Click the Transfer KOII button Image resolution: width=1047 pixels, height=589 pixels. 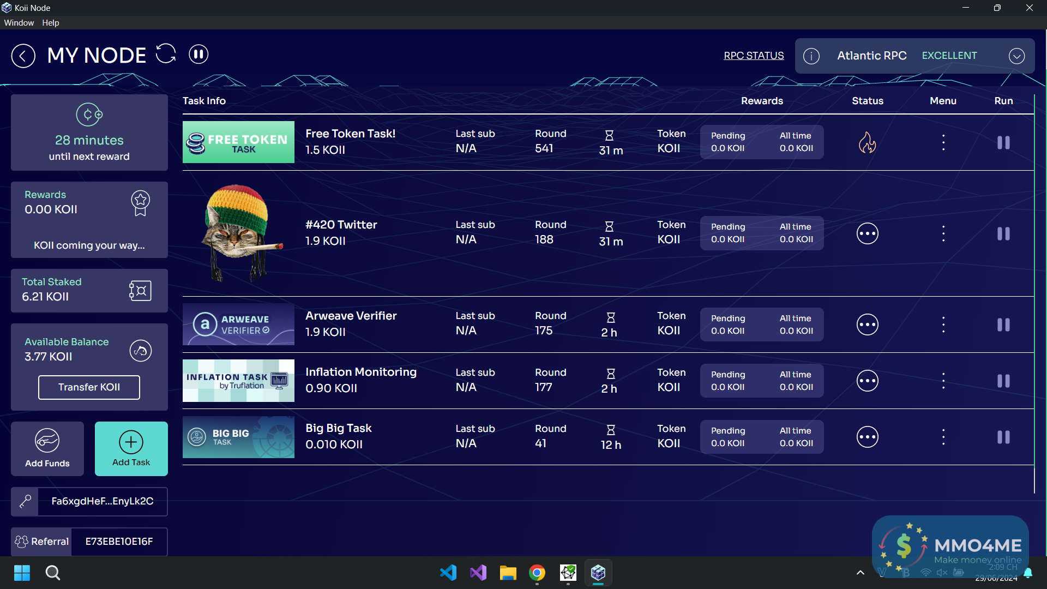89,387
